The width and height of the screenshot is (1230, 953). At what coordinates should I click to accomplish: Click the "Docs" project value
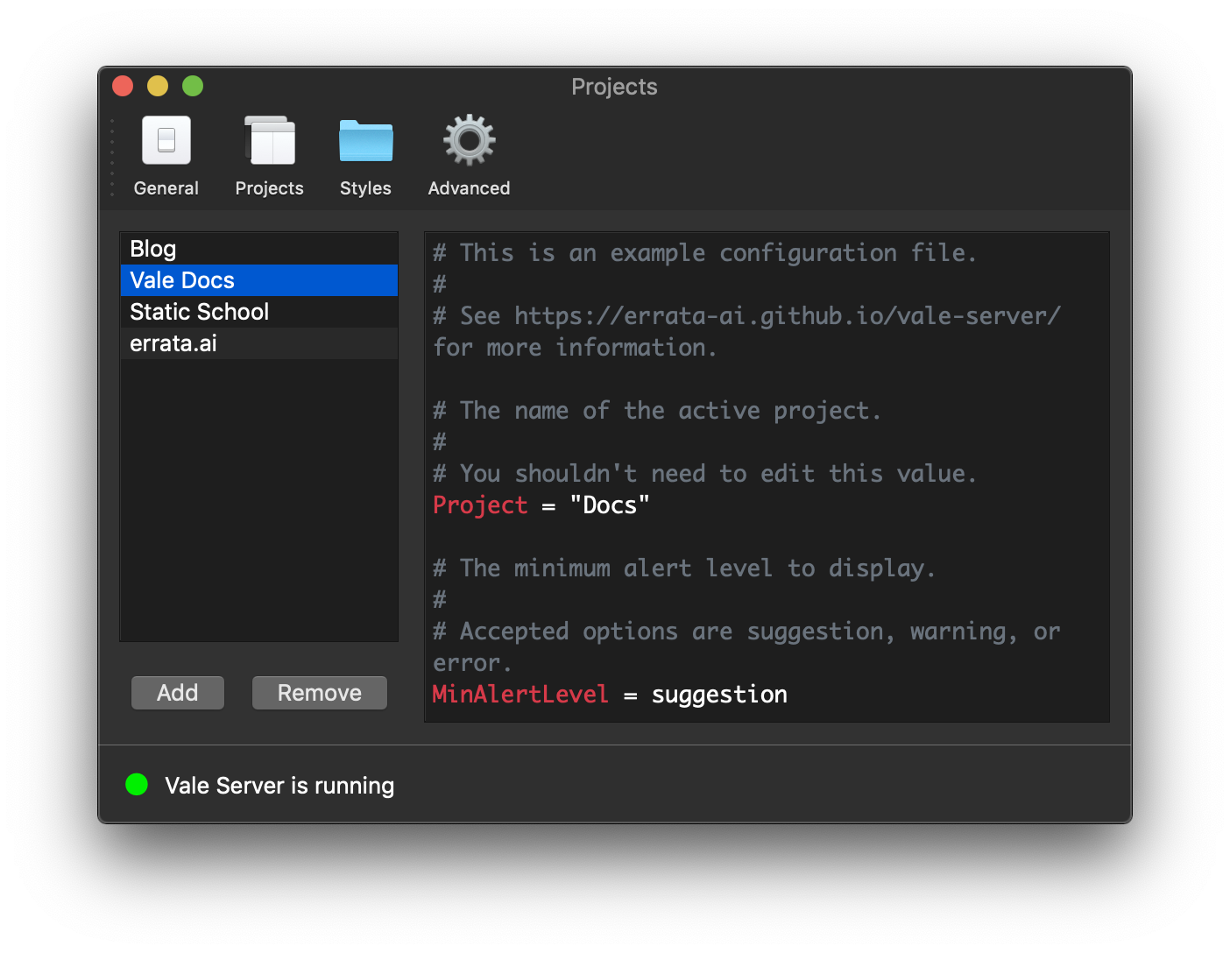[x=610, y=505]
